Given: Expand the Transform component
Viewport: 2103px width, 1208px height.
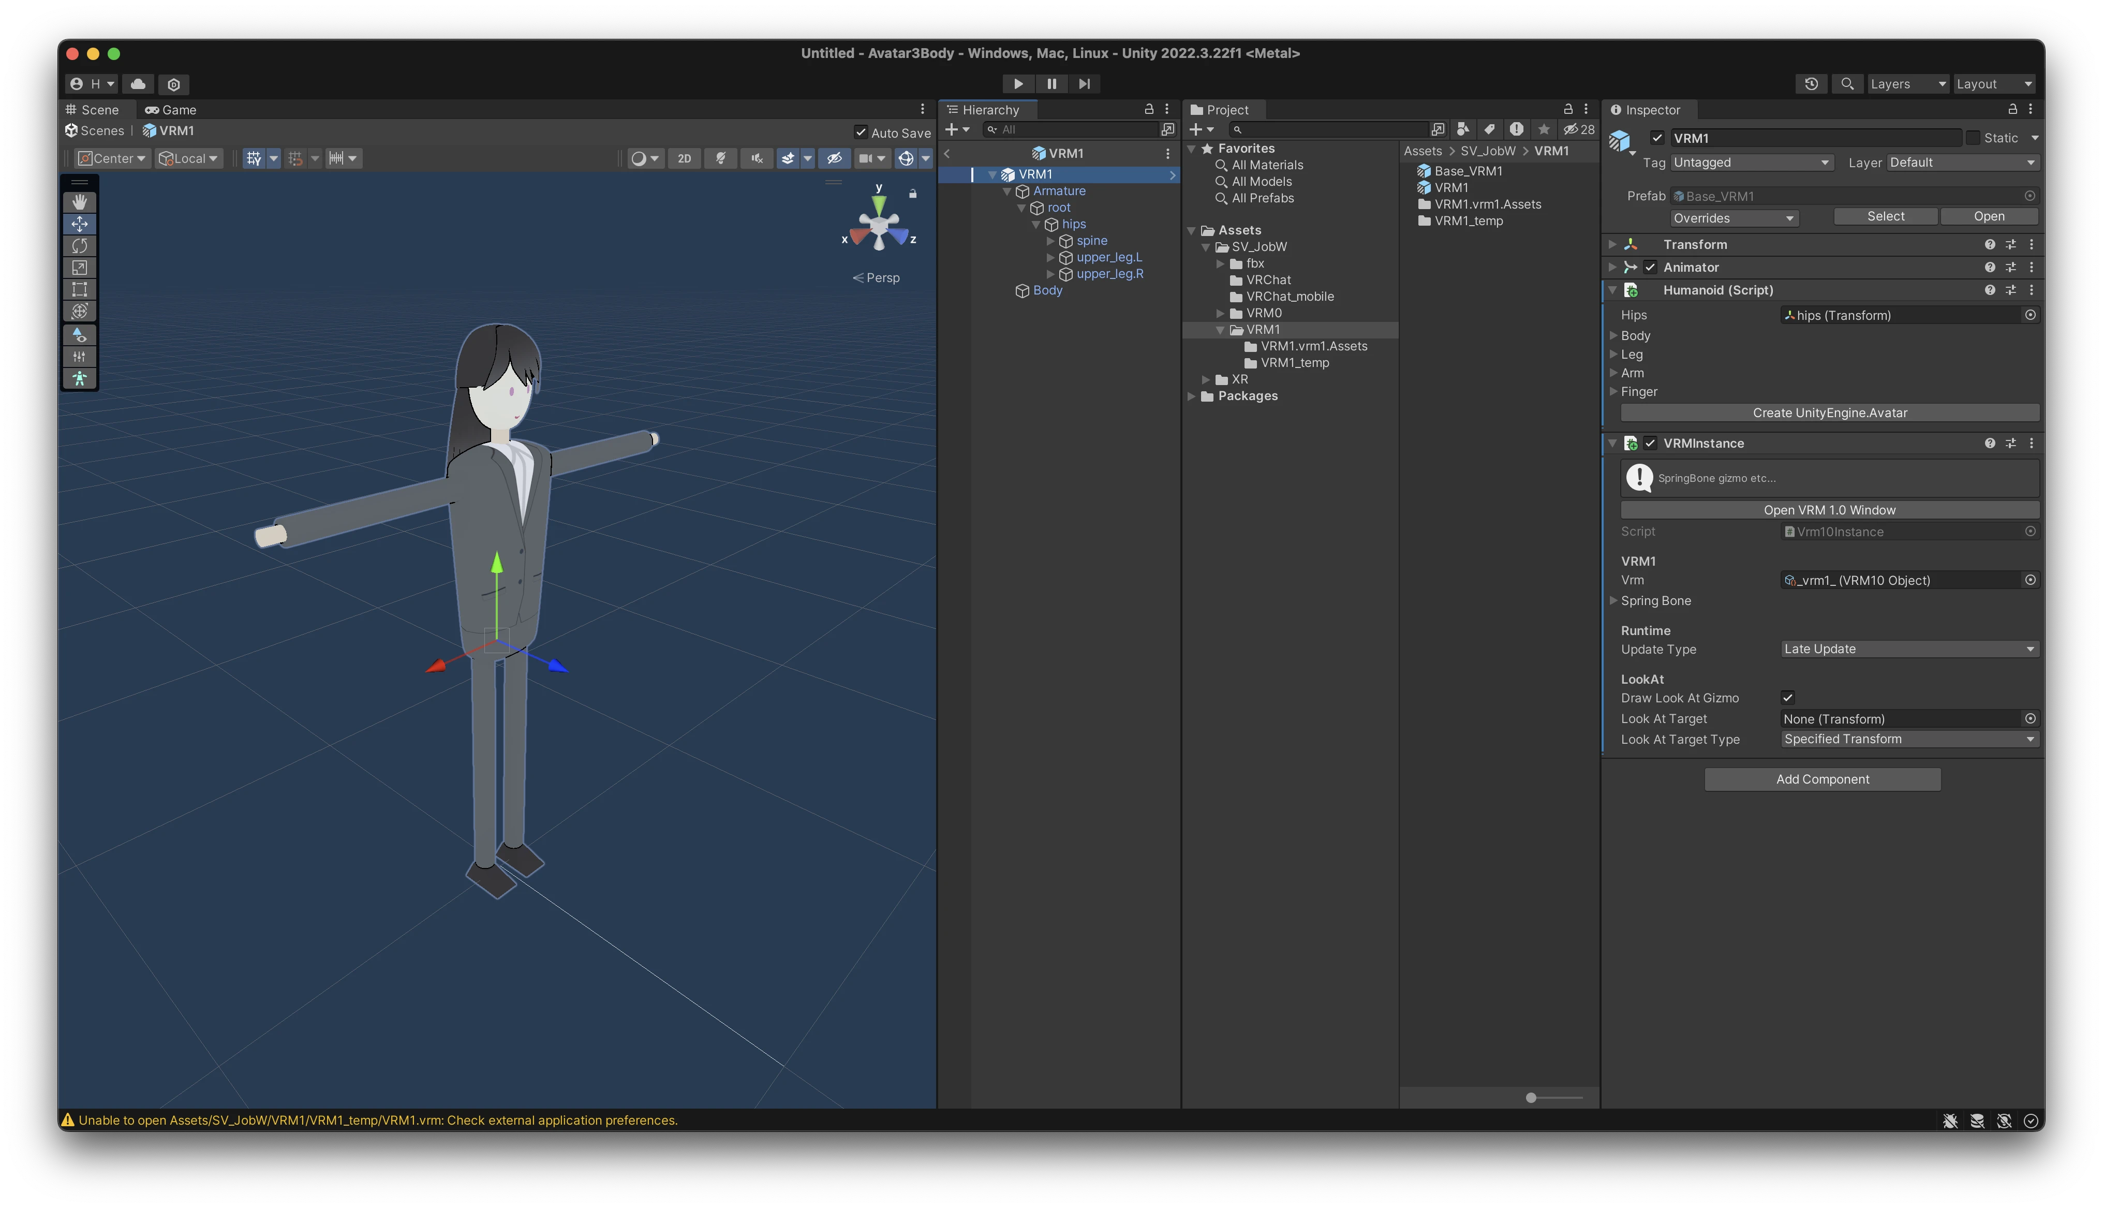Looking at the screenshot, I should click(1613, 245).
